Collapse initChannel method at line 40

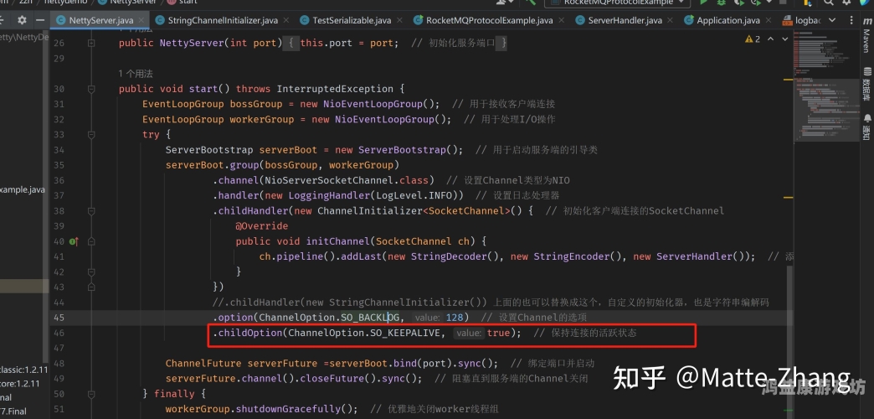pyautogui.click(x=91, y=241)
